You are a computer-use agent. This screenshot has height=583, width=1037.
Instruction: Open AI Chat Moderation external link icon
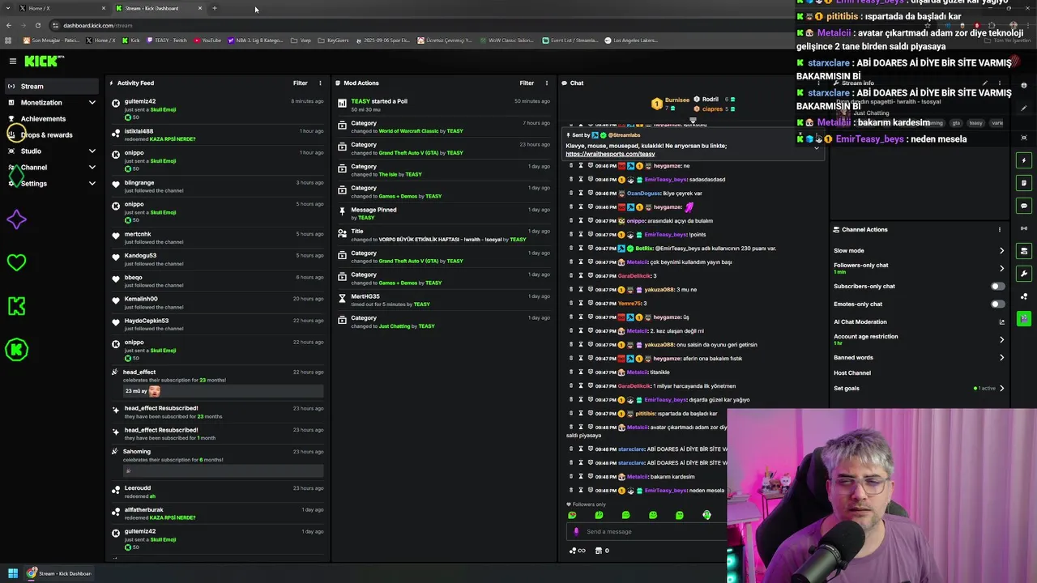coord(1001,321)
